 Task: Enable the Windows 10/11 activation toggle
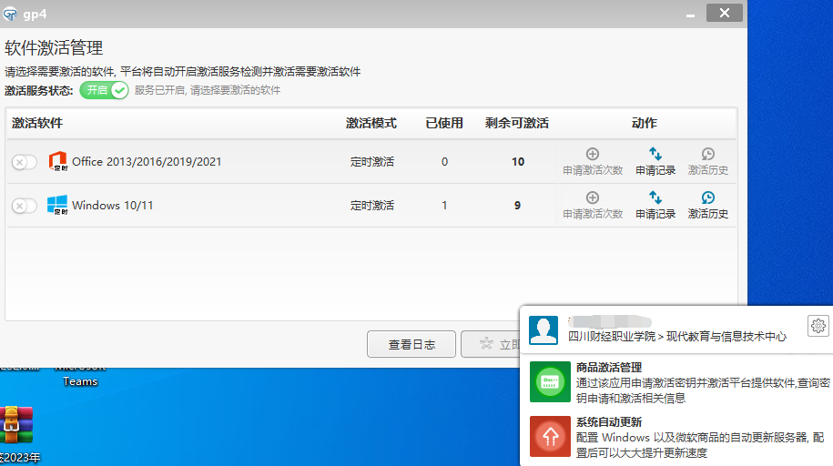click(x=25, y=206)
